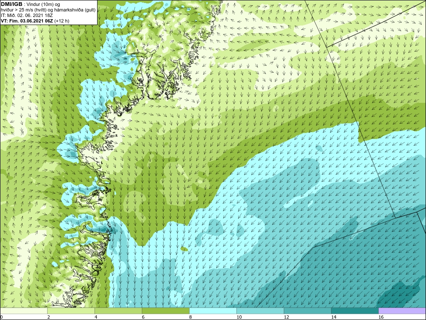Click the DMI/IGB title text
Image resolution: width=426 pixels, height=320 pixels.
click(x=12, y=4)
